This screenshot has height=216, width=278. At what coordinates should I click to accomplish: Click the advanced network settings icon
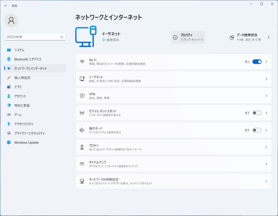tap(82, 181)
